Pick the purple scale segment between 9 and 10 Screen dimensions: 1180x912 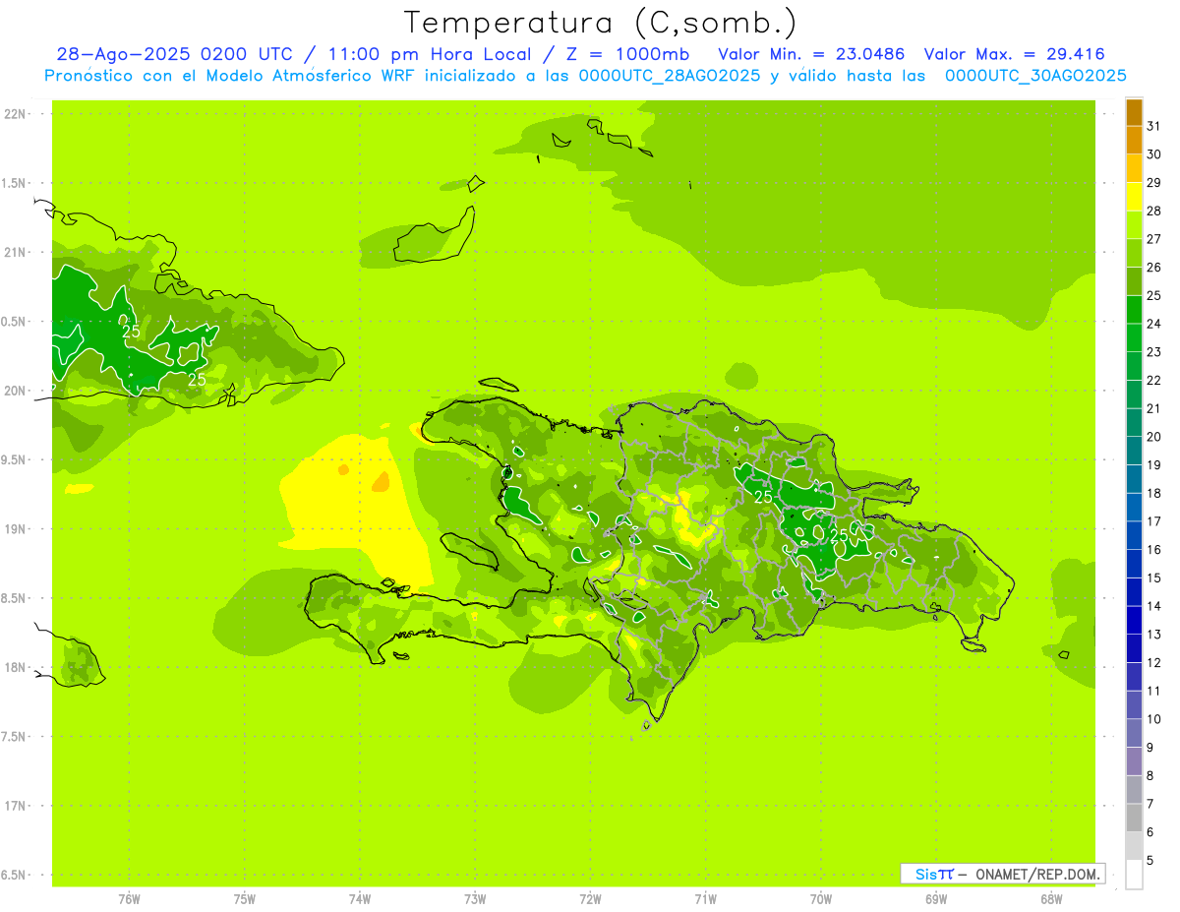(x=1134, y=733)
